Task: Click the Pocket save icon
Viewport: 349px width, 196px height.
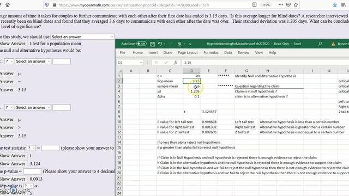Action: [288, 5]
